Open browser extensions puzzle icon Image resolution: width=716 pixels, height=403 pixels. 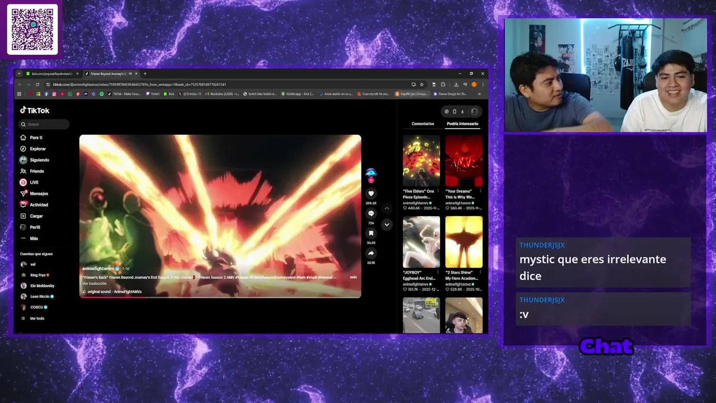pyautogui.click(x=443, y=85)
